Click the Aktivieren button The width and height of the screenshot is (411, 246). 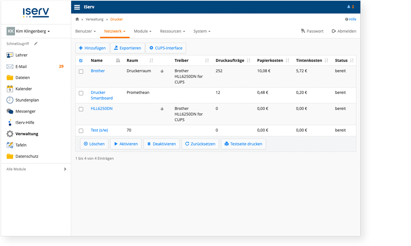126,144
